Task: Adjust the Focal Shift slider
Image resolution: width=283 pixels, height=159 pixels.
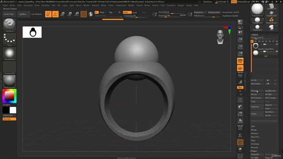Action: pyautogui.click(x=172, y=12)
